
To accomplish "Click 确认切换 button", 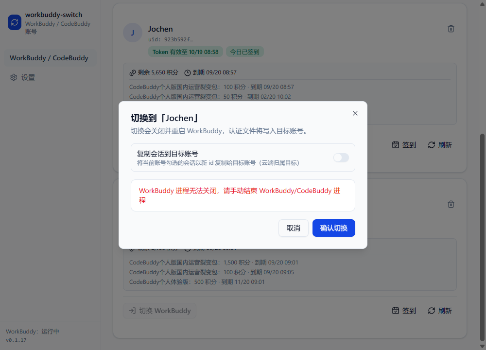I will [334, 228].
